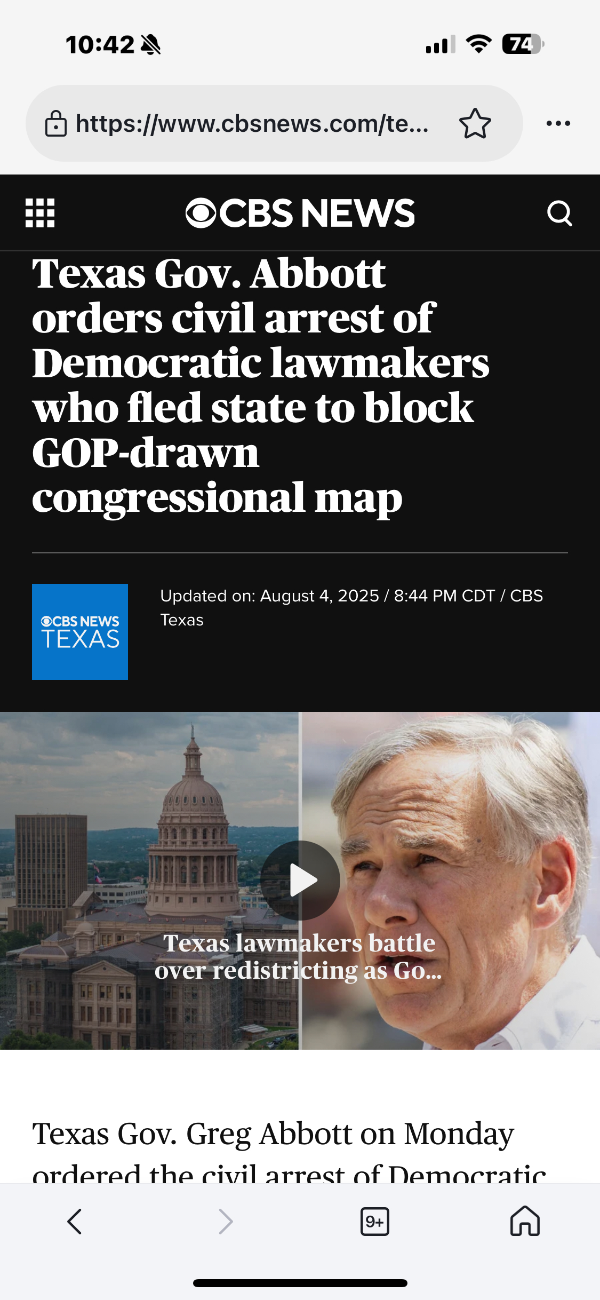The image size is (600, 1300).
Task: Open the CBS News grid menu icon
Action: tap(40, 213)
